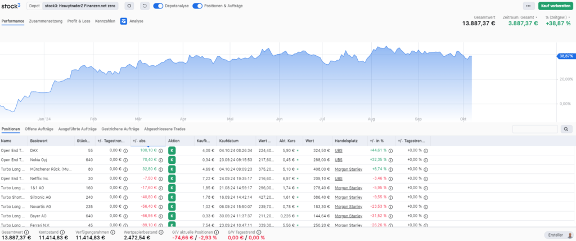
Task: Switch to the Performance tab
Action: point(13,21)
